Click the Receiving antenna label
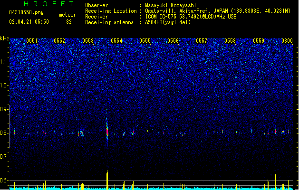Image resolution: width=299 pixels, height=190 pixels. click(x=109, y=22)
